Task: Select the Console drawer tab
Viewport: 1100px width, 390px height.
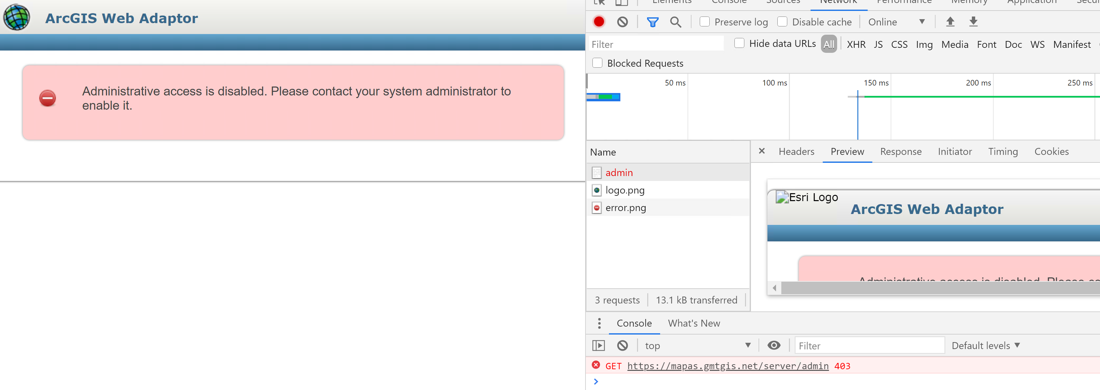Action: (x=634, y=323)
